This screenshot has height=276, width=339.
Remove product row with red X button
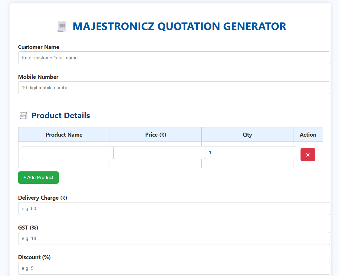308,154
